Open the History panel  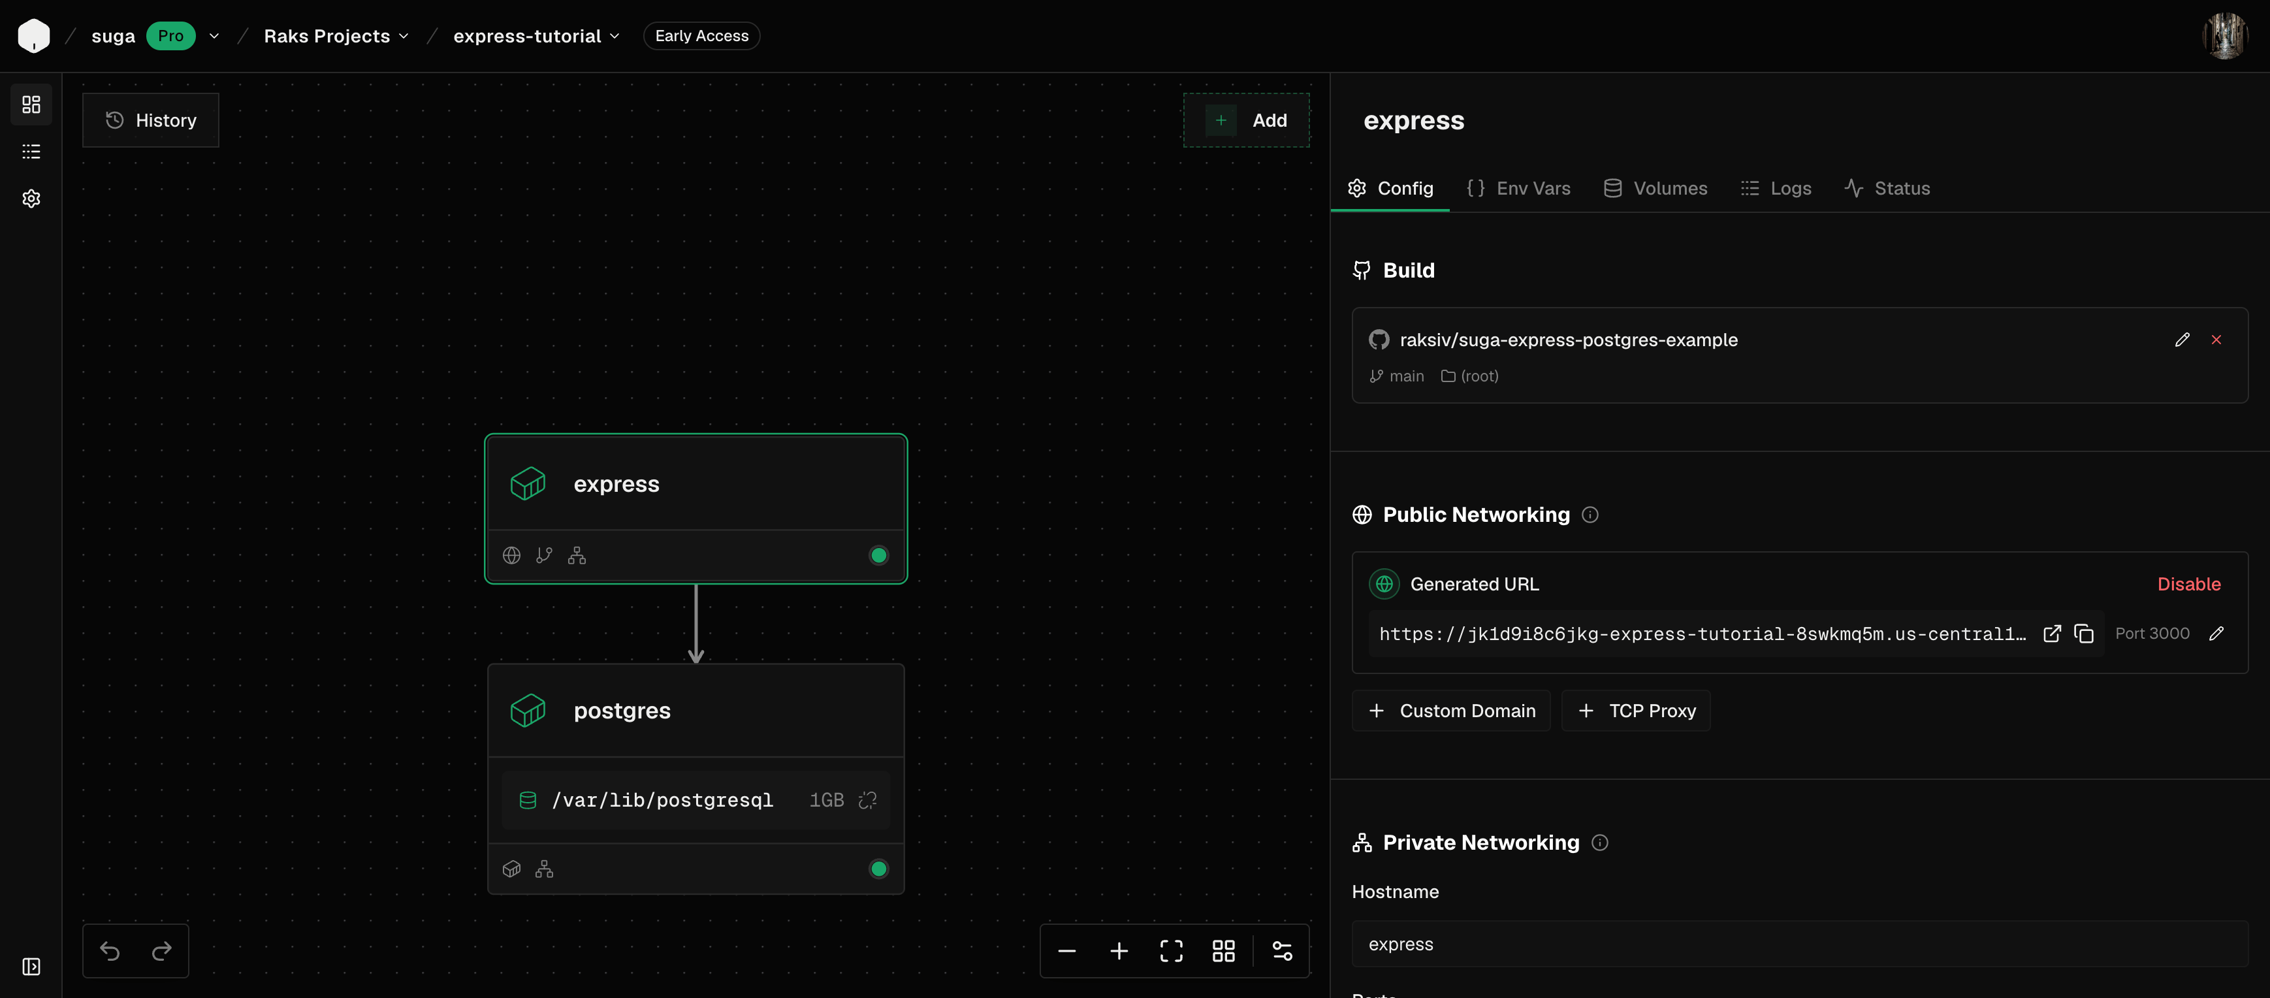151,120
